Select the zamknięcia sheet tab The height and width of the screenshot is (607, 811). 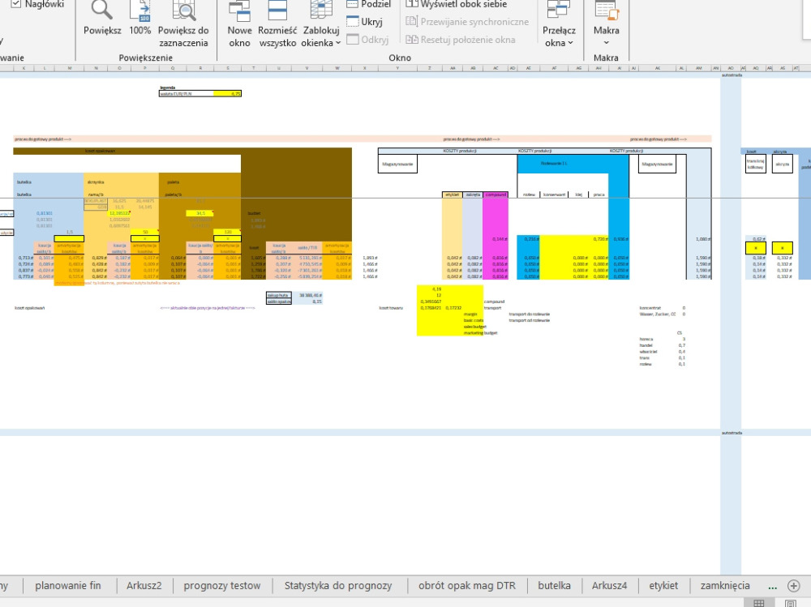tap(724, 585)
